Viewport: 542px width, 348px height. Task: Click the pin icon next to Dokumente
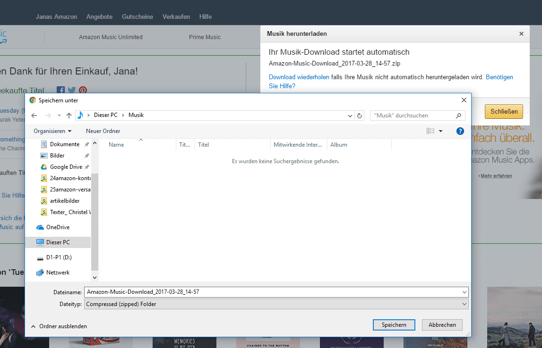coord(87,144)
